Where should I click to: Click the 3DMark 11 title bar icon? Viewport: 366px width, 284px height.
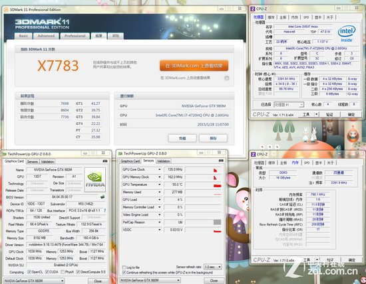(x=6, y=9)
